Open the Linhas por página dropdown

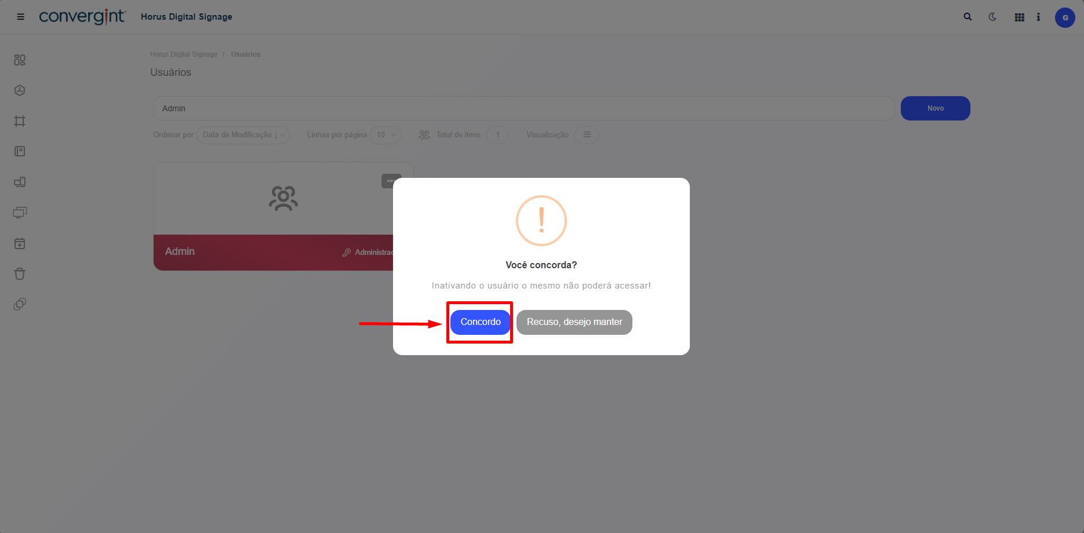pos(385,135)
